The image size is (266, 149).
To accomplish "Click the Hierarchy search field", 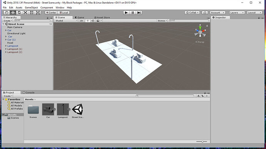I will point(32,21).
